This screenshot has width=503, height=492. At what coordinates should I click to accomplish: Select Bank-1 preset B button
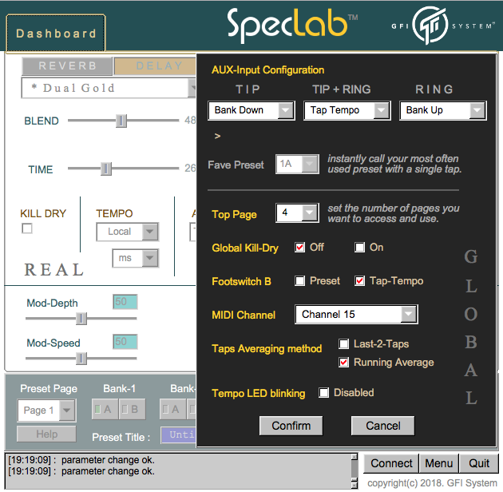tap(132, 409)
